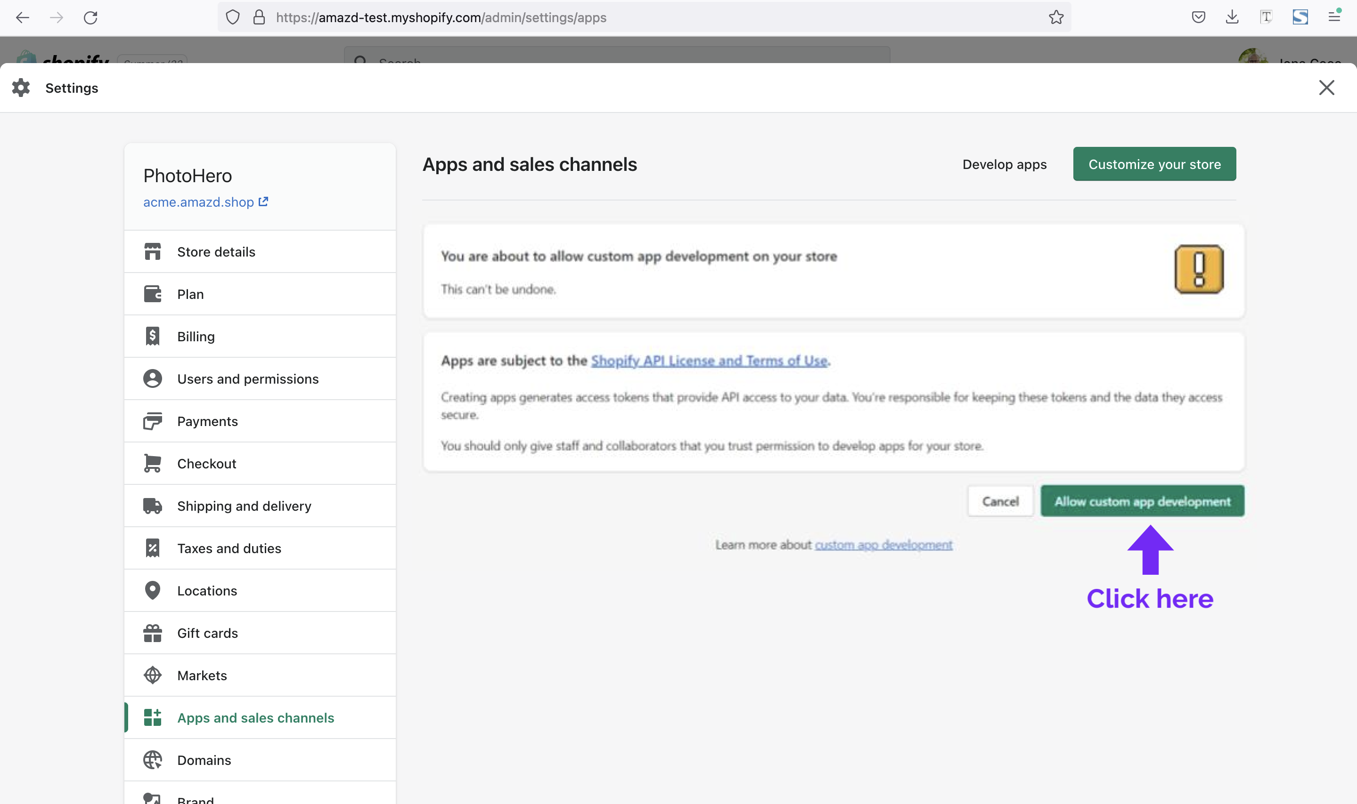This screenshot has height=804, width=1357.
Task: Open Store details settings
Action: point(260,252)
